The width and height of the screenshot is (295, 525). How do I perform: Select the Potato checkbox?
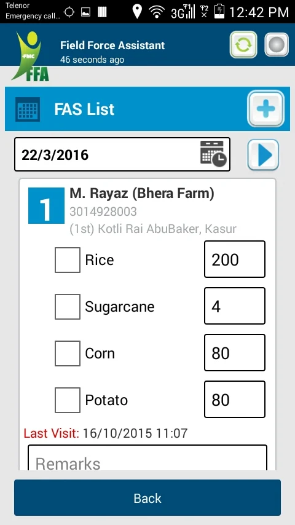coord(68,400)
